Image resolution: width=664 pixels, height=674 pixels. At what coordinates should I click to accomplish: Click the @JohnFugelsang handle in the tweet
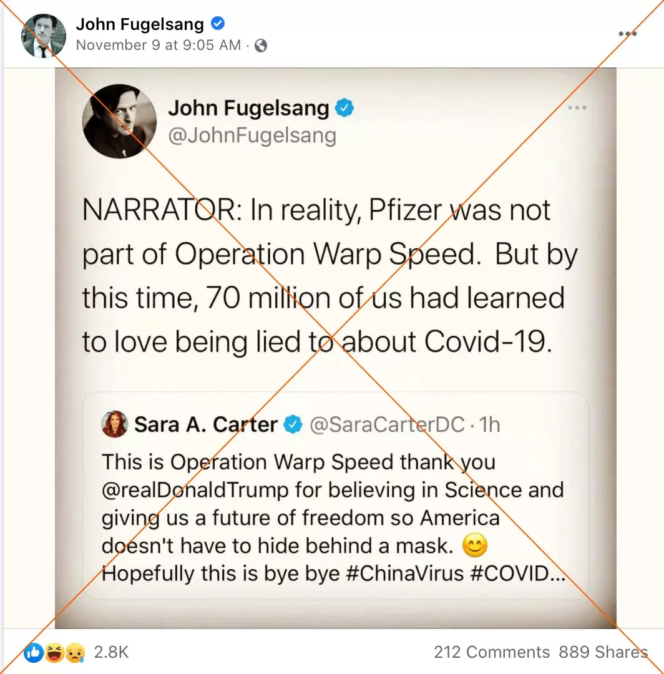(x=252, y=136)
